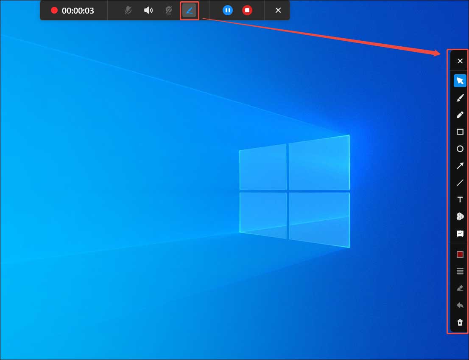Screen dimensions: 469x360
Task: Enable the webcam overlay
Action: [168, 10]
